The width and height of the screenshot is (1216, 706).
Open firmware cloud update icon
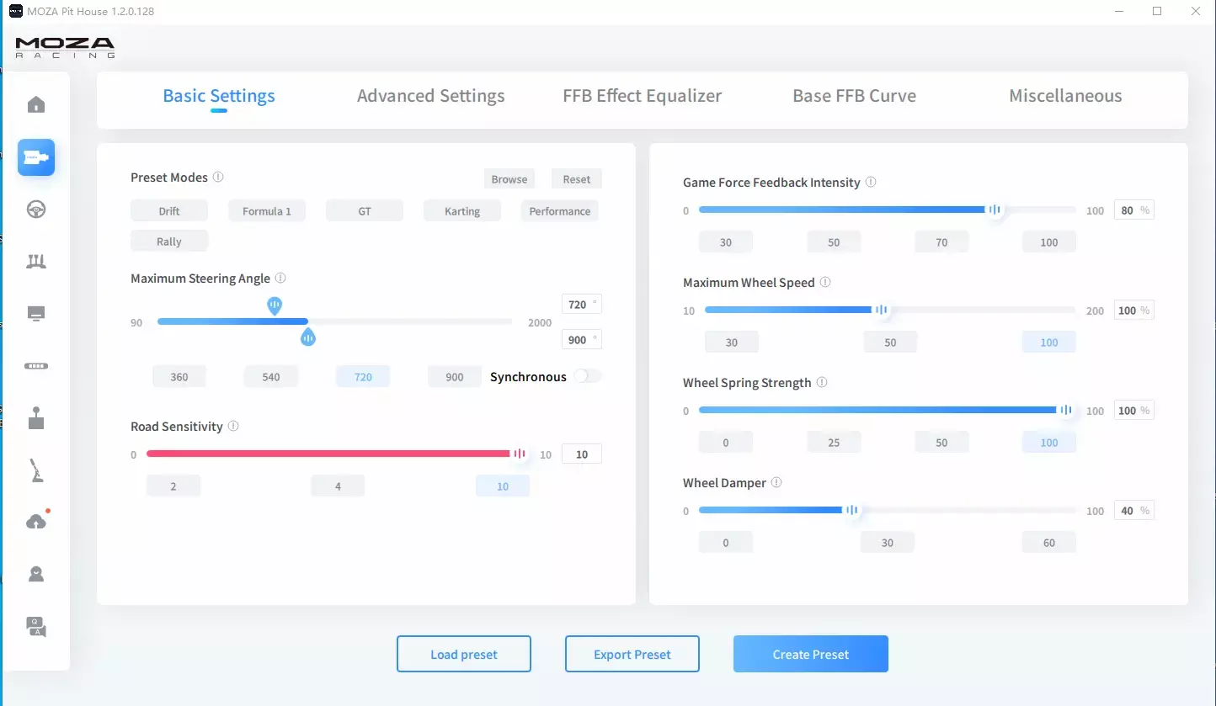click(36, 523)
